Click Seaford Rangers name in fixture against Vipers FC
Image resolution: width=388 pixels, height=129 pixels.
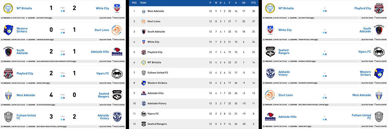pyautogui.click(x=283, y=51)
